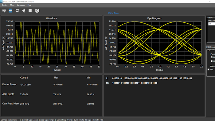This screenshot has width=215, height=121.
Task: Click the Eye Diagram plot title
Action: (x=154, y=18)
